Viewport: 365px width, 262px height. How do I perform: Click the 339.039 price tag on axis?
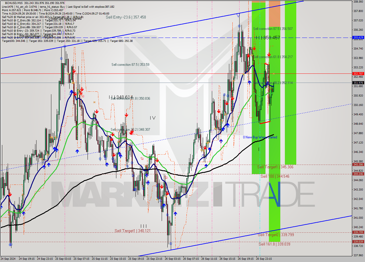358,242
